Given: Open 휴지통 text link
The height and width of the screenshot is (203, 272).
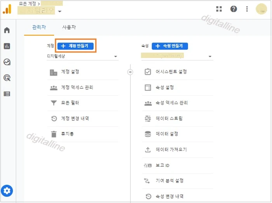Looking at the screenshot, I should 67,134.
